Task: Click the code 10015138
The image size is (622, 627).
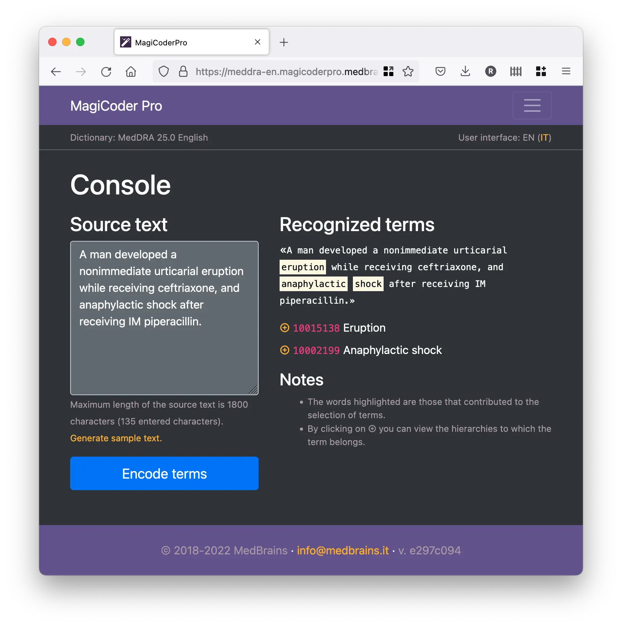Action: click(316, 328)
